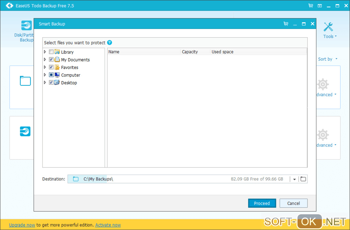Click the Favorites star folder icon
The height and width of the screenshot is (230, 350).
click(57, 67)
